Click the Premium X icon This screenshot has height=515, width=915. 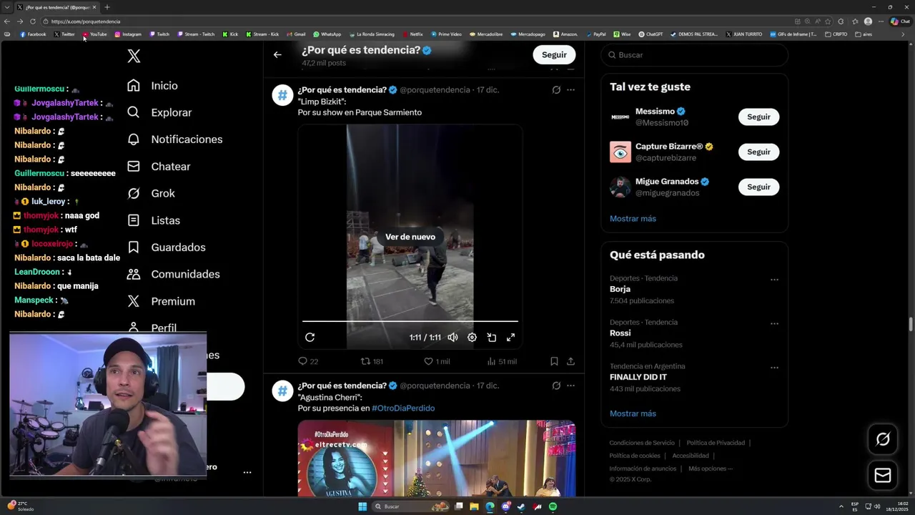(134, 301)
